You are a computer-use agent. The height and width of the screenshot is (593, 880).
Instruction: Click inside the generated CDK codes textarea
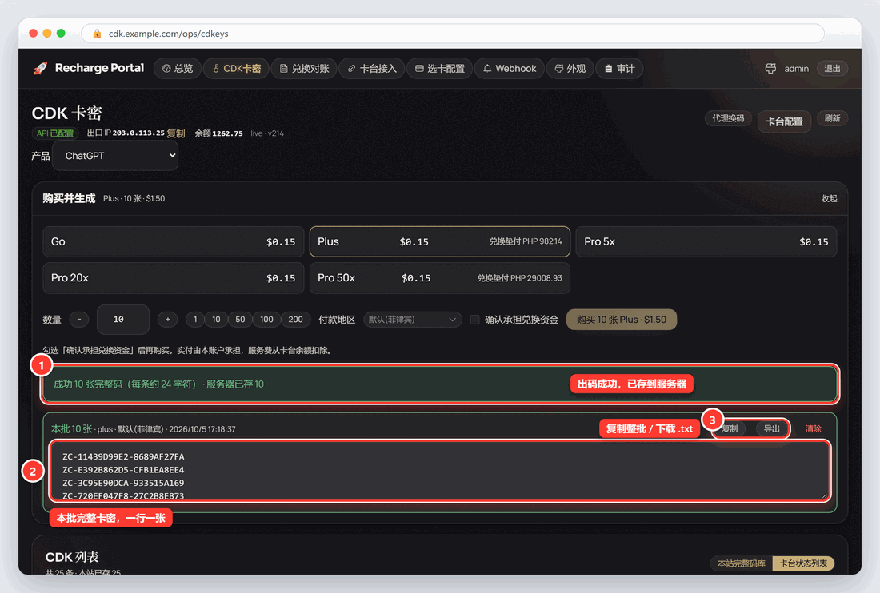tap(439, 470)
